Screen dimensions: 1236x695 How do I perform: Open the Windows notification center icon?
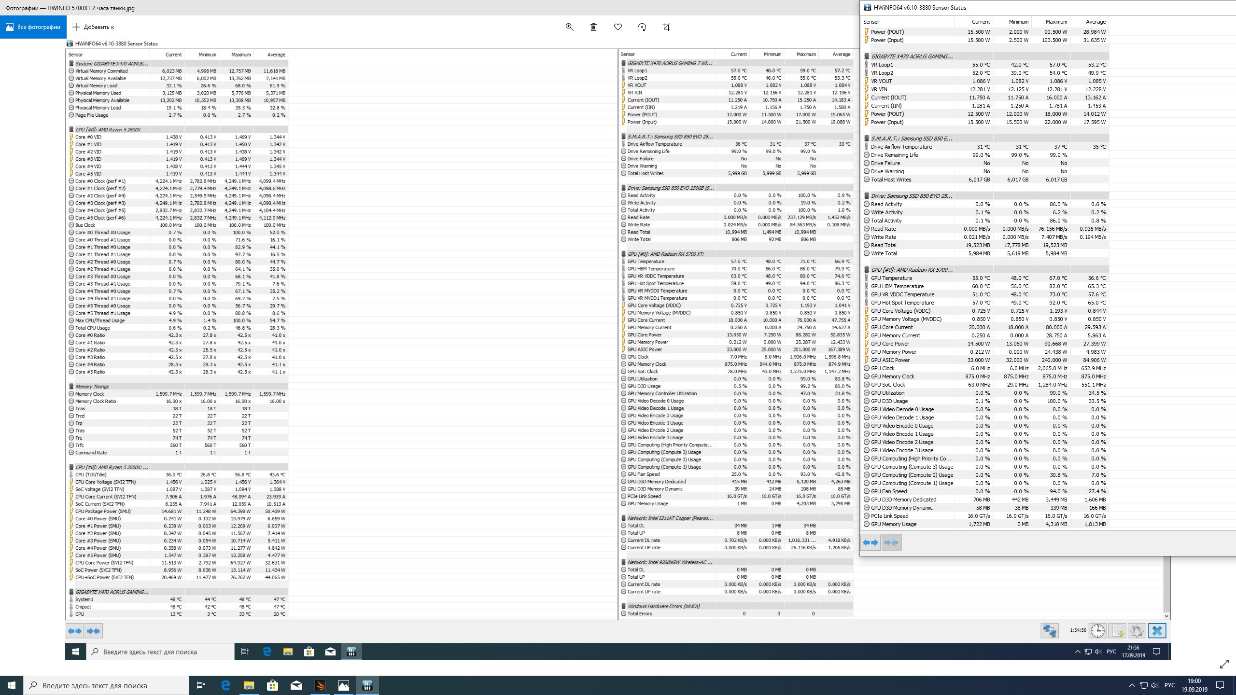1220,685
